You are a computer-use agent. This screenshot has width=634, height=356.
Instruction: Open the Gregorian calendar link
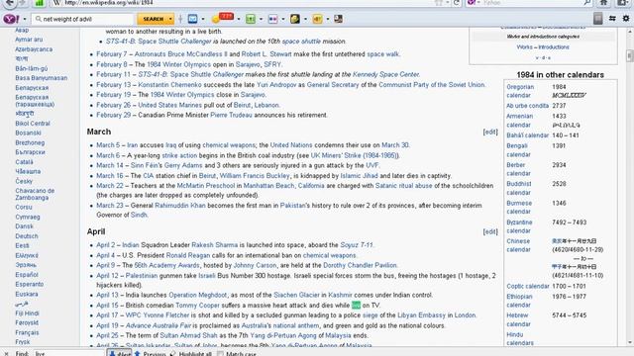click(520, 91)
